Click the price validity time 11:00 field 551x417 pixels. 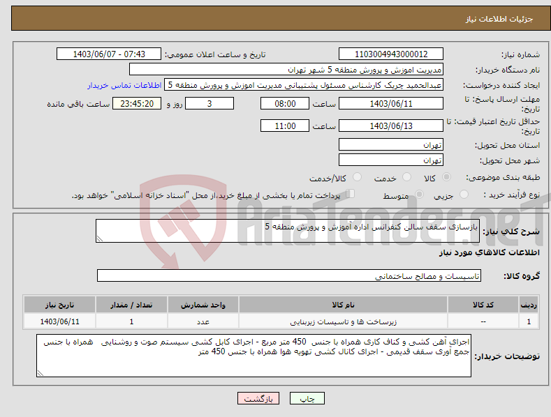pyautogui.click(x=285, y=126)
